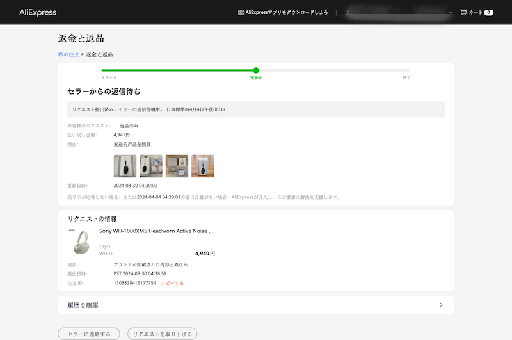This screenshot has height=340, width=512.
Task: Click ブランドが記載された内容と異なる reason text
Action: 150,264
